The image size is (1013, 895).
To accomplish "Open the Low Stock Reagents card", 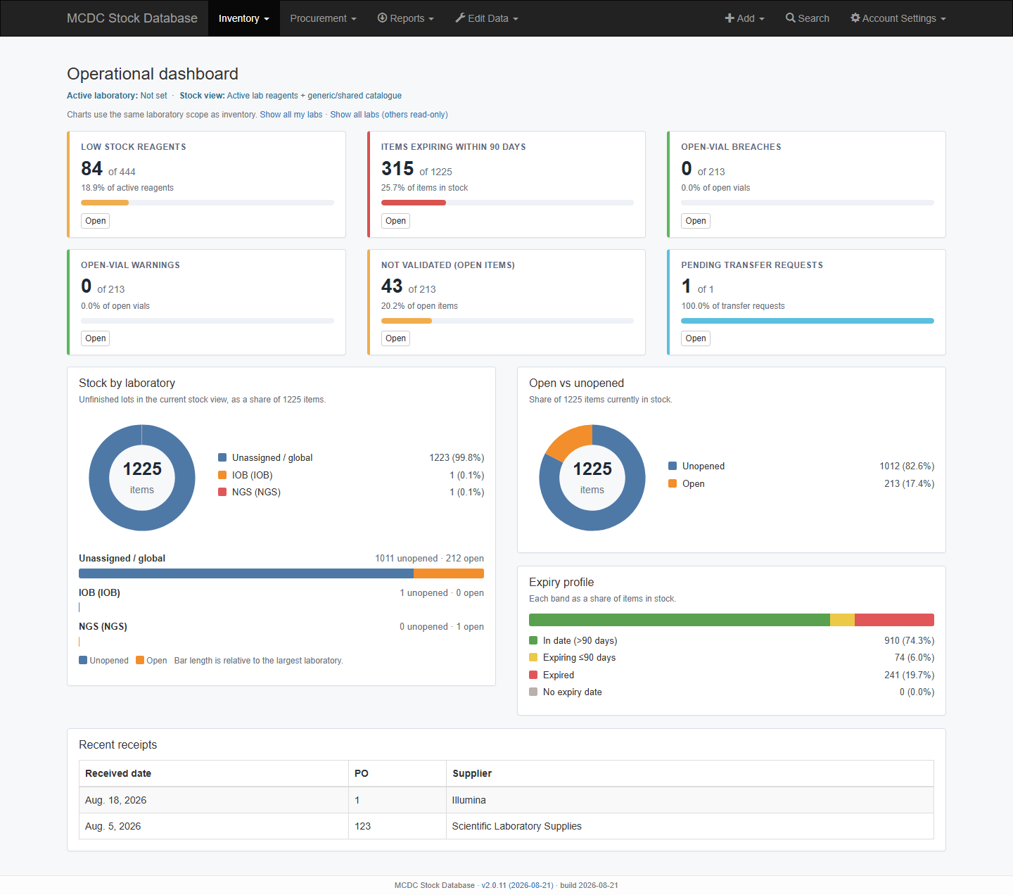I will [96, 221].
